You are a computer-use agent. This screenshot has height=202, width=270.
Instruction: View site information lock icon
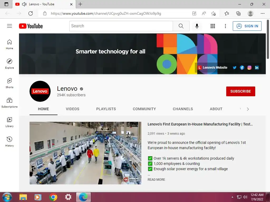(x=45, y=13)
